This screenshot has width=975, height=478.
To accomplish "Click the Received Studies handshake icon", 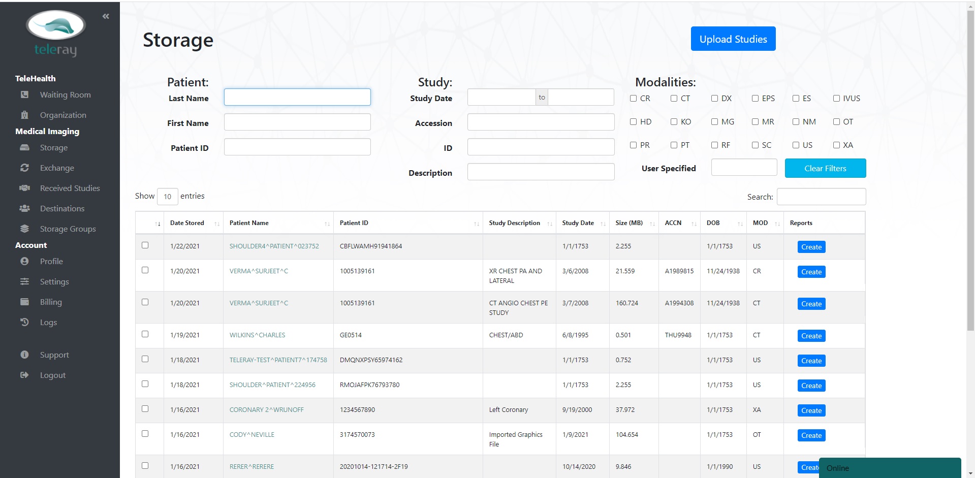I will pyautogui.click(x=24, y=188).
